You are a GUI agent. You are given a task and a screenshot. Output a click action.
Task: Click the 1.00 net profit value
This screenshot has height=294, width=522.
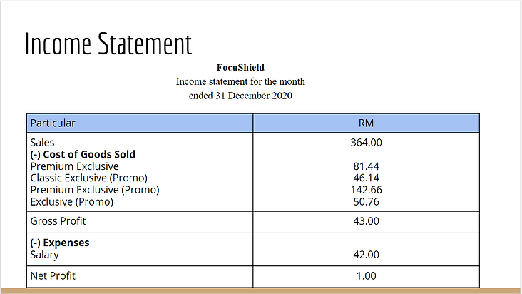(x=367, y=276)
